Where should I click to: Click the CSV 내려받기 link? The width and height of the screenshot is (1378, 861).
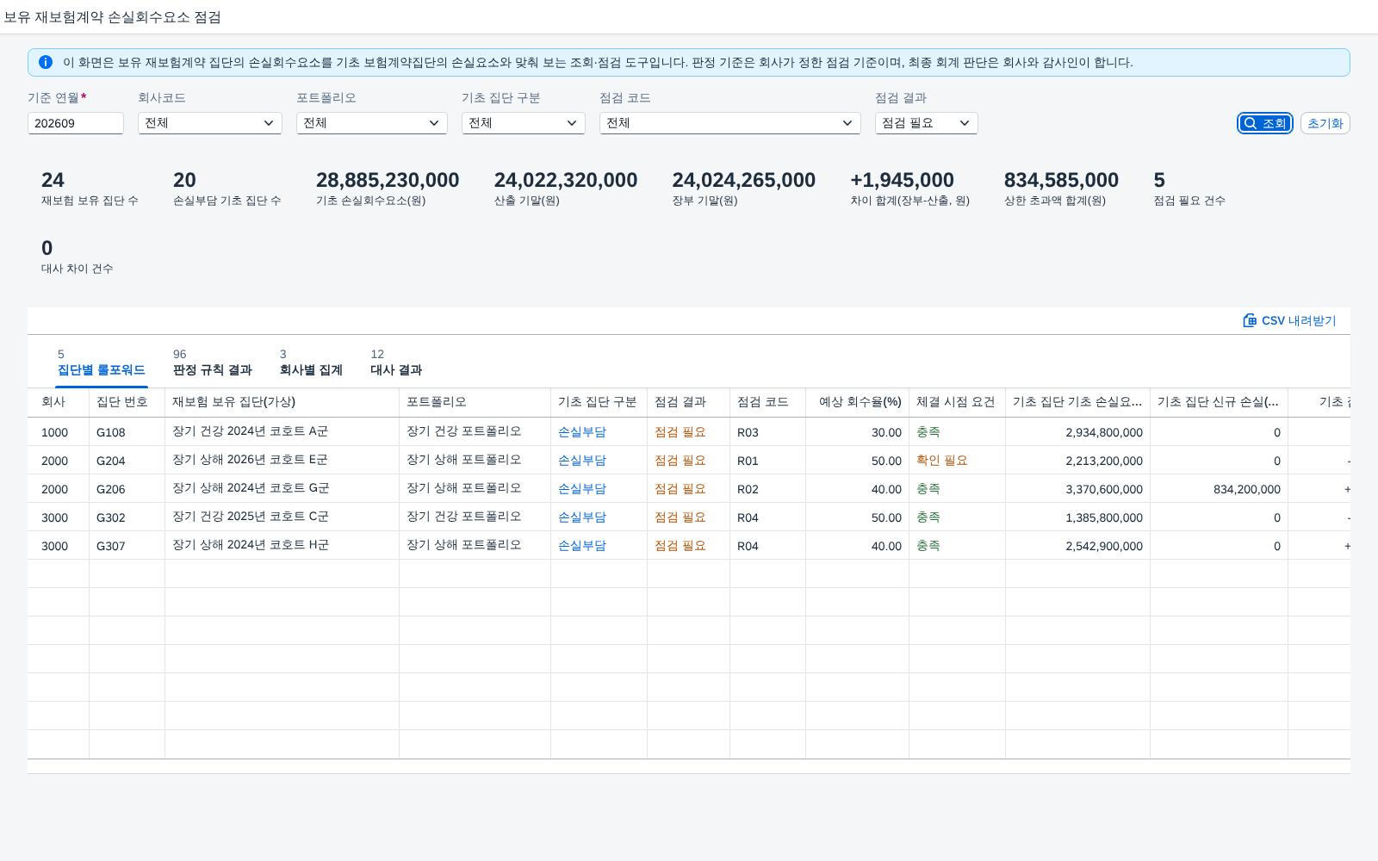point(1289,320)
